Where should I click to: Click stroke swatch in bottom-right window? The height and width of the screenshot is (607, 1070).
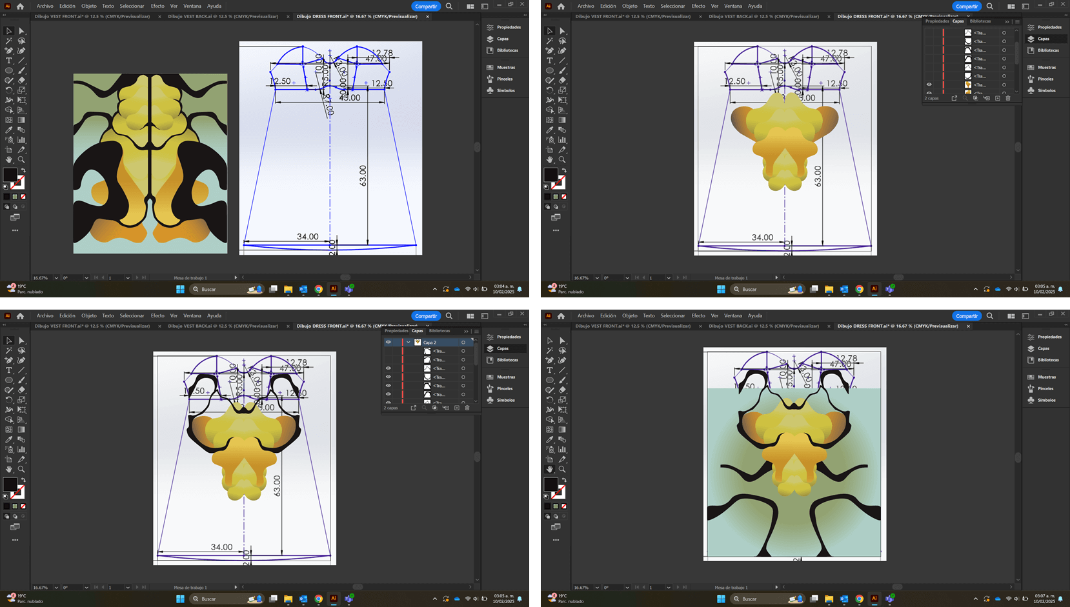(559, 492)
